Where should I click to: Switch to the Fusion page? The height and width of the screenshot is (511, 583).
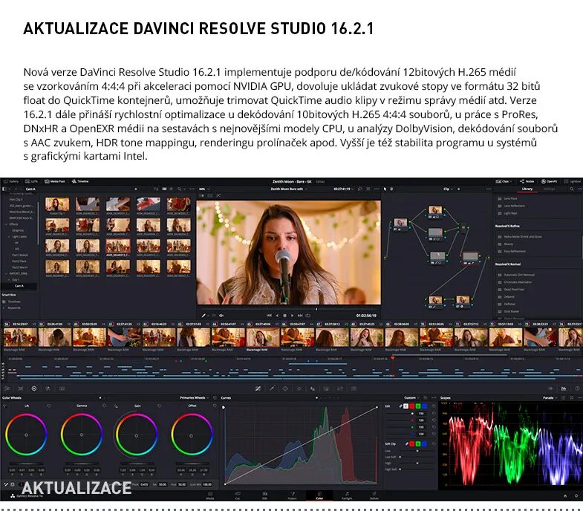coord(293,495)
